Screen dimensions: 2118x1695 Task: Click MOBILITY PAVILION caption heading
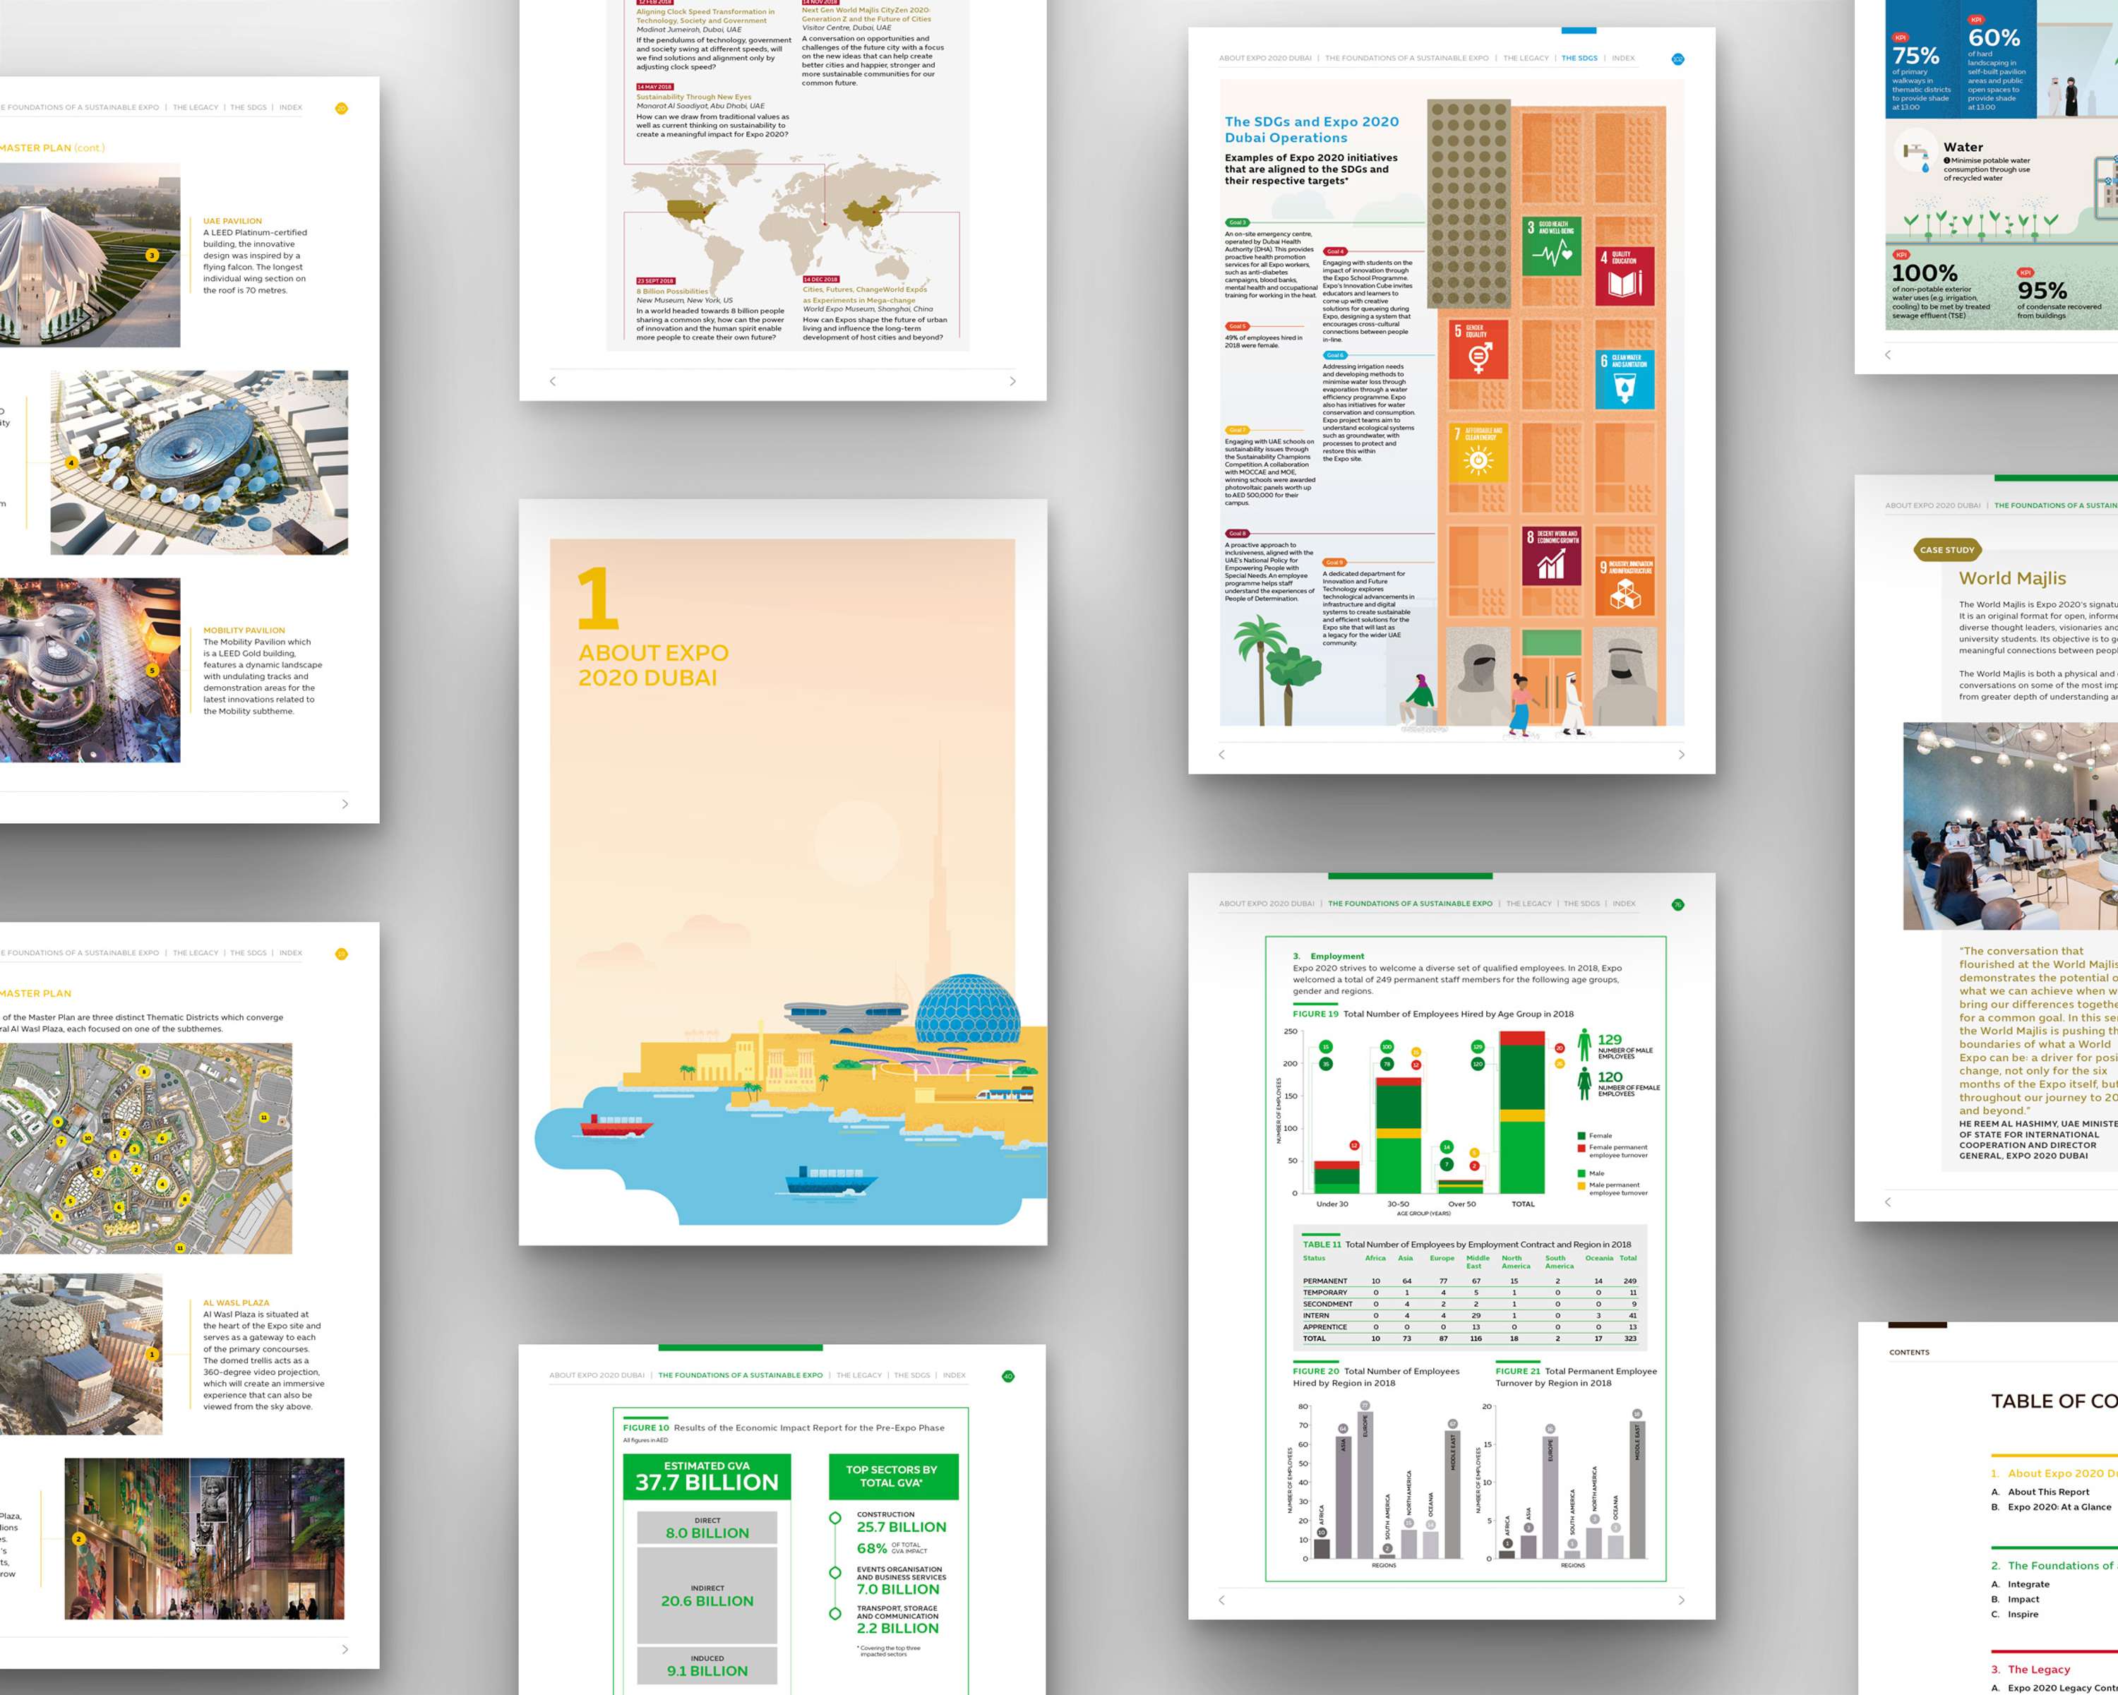tap(244, 630)
